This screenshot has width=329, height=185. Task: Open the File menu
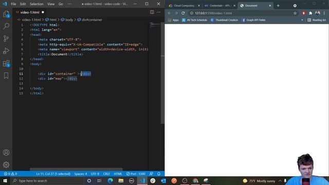coord(13,4)
